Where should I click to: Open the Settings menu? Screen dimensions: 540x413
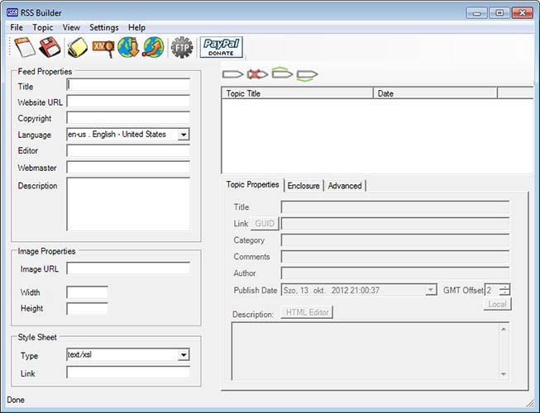104,27
